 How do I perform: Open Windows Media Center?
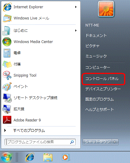[40, 42]
